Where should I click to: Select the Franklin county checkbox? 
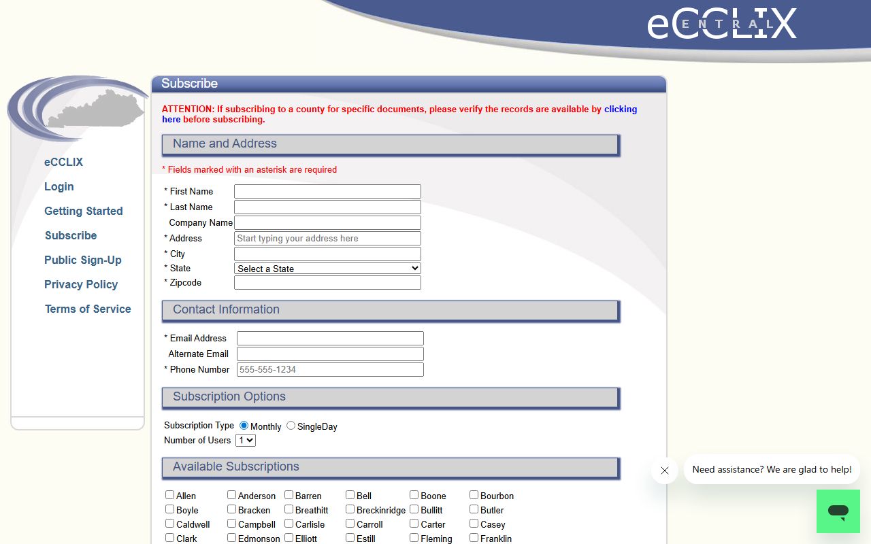474,538
